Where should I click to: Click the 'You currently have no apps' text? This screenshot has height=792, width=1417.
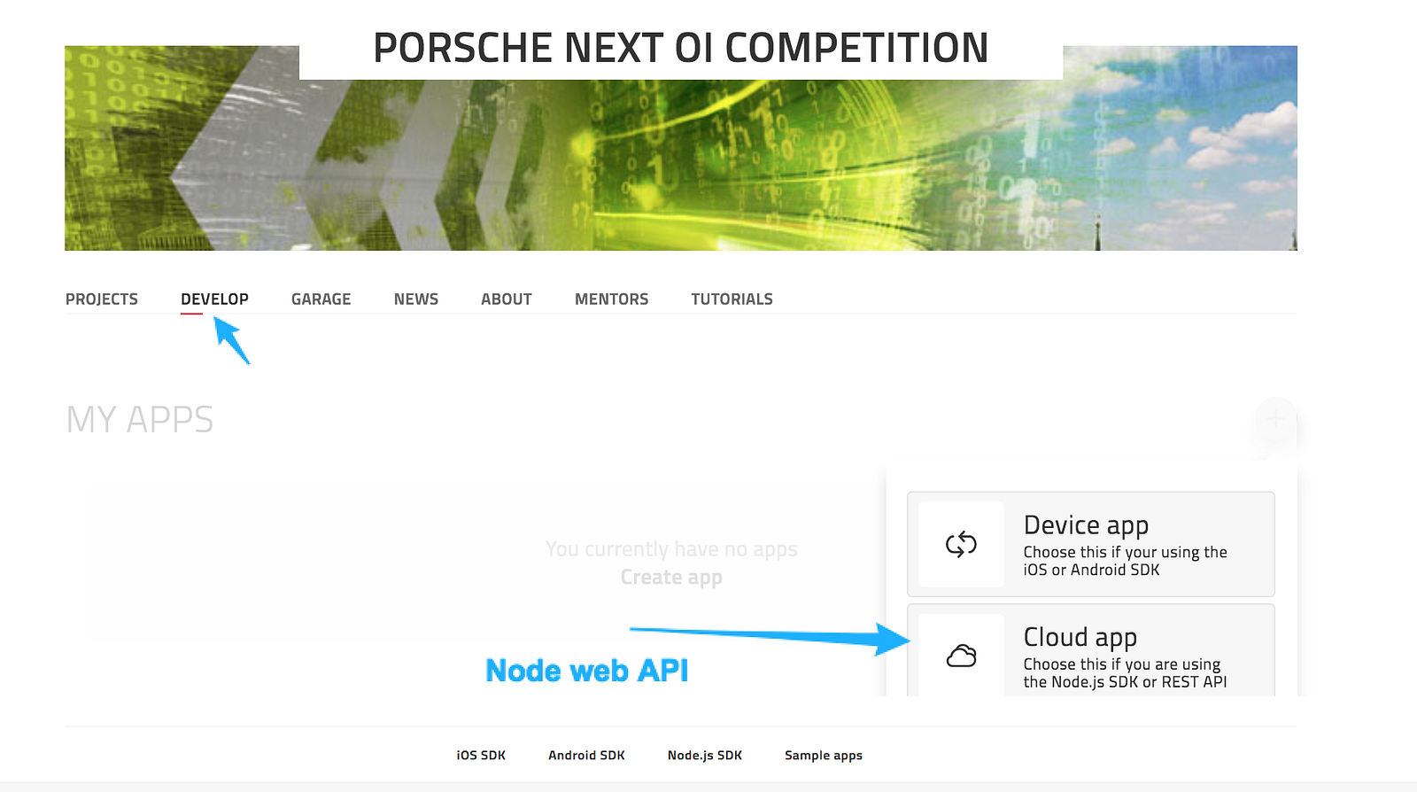671,549
